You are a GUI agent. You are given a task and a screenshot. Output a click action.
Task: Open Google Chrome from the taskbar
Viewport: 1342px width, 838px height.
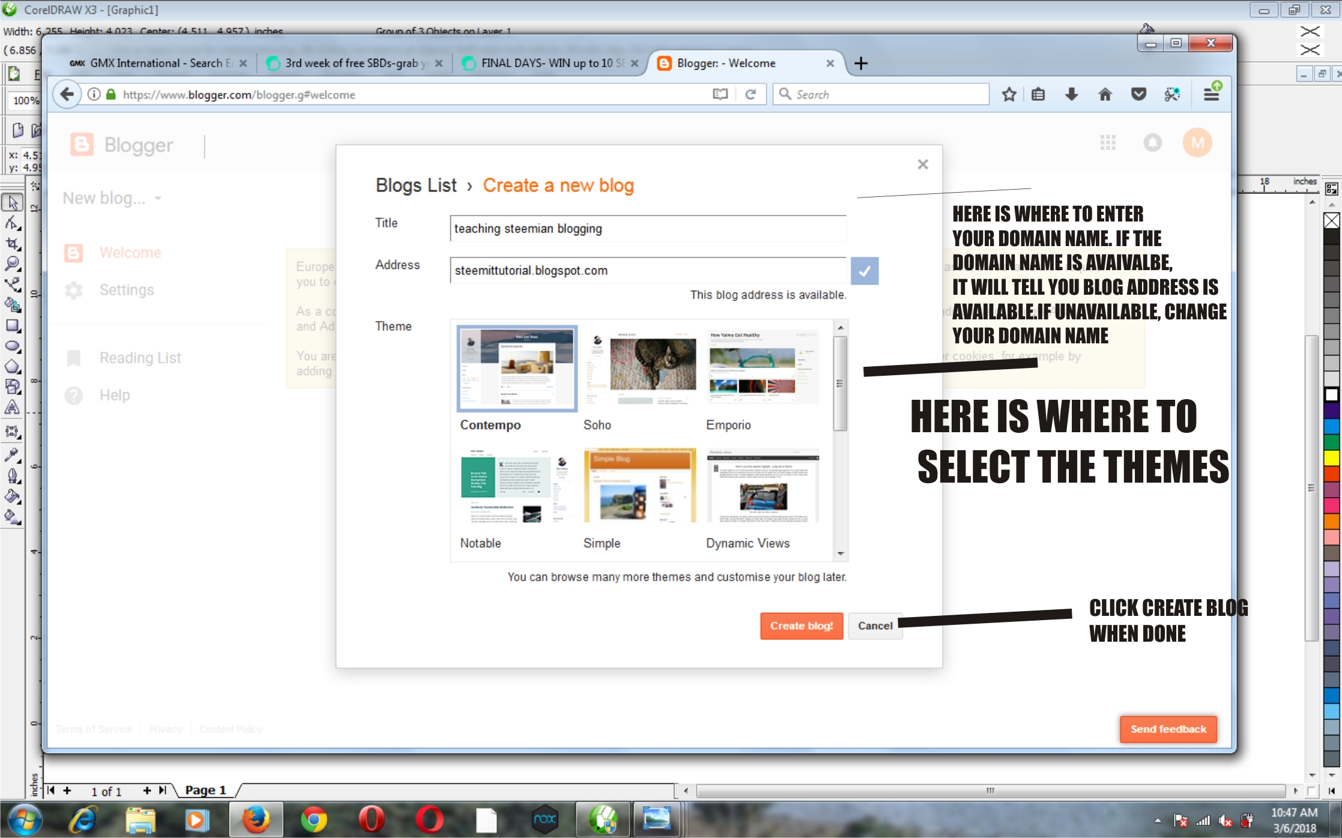tap(313, 820)
